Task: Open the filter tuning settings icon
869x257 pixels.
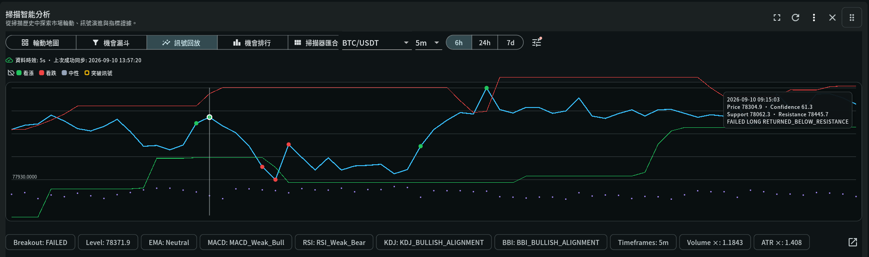Action: pyautogui.click(x=536, y=42)
